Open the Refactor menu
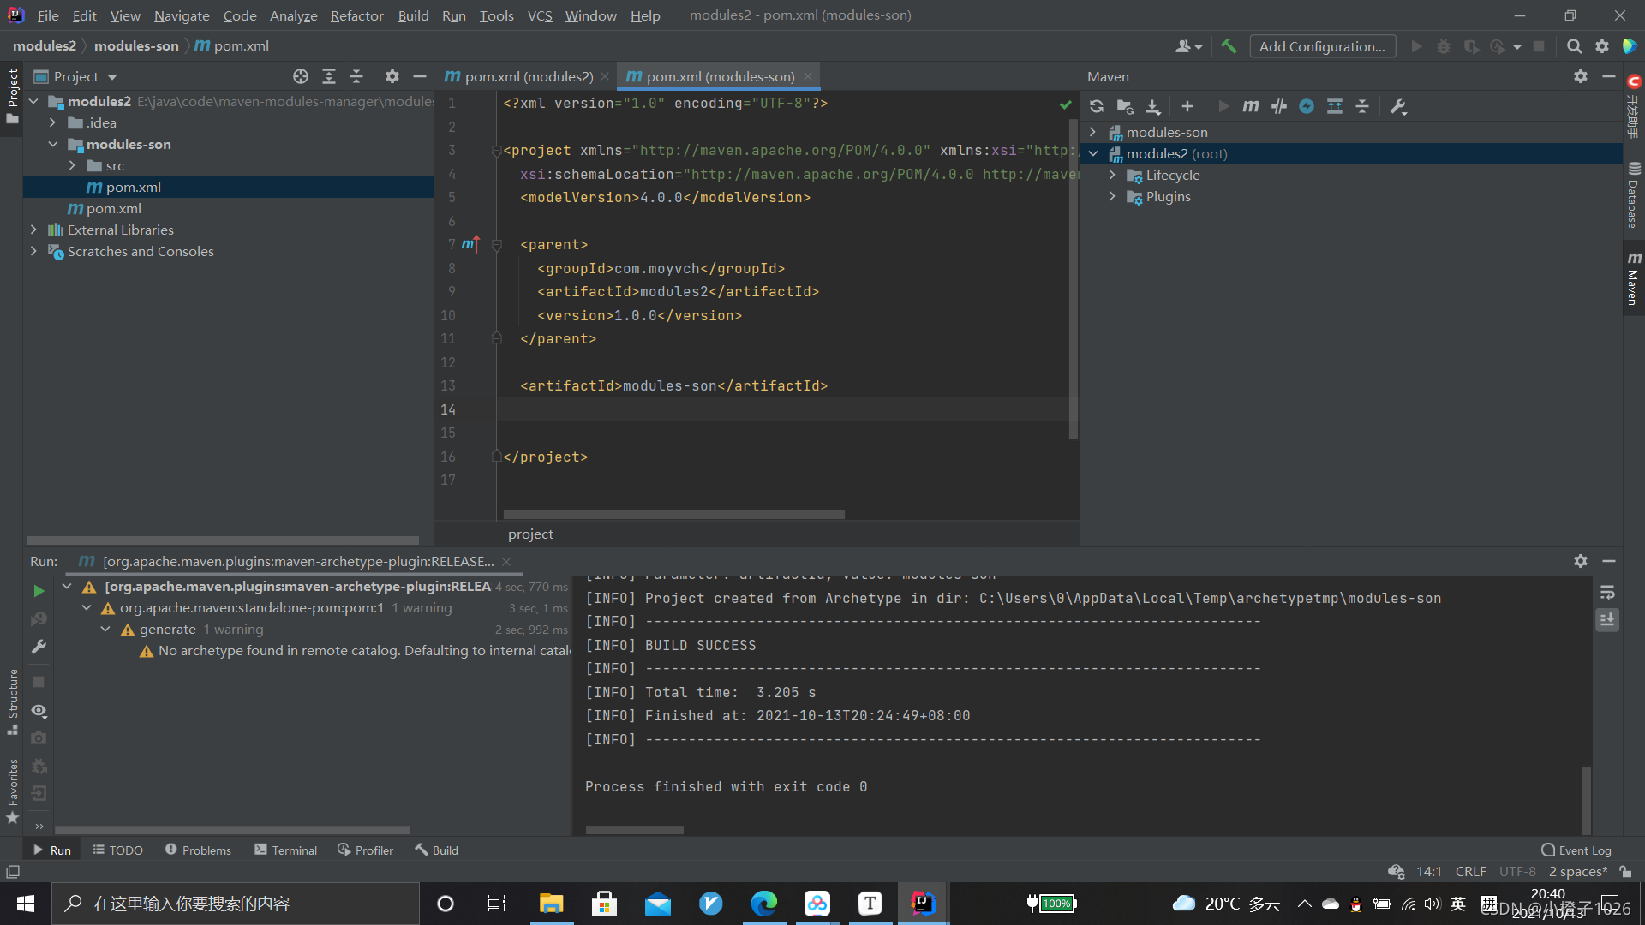This screenshot has height=925, width=1645. (356, 15)
